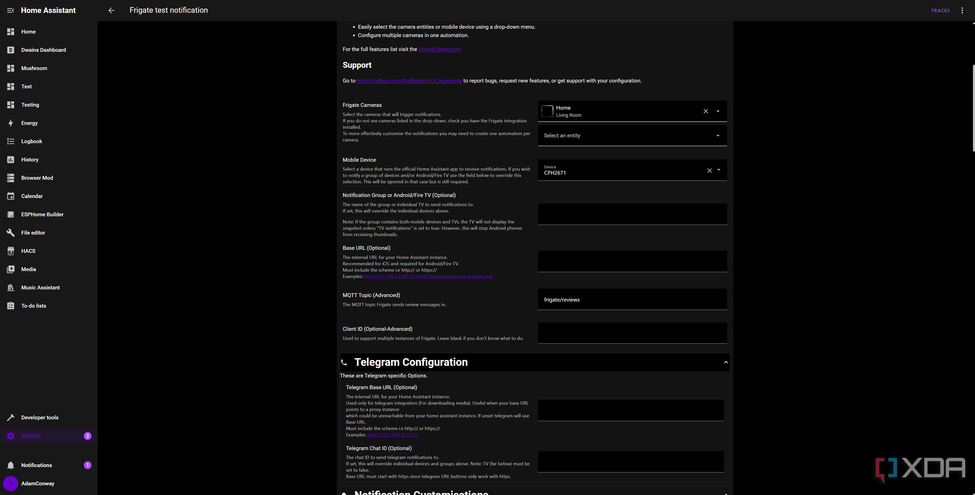Click the Client ID (Optional-Advanced) label
This screenshot has width=975, height=495.
click(x=377, y=329)
